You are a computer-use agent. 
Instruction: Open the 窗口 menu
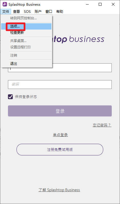point(49,12)
